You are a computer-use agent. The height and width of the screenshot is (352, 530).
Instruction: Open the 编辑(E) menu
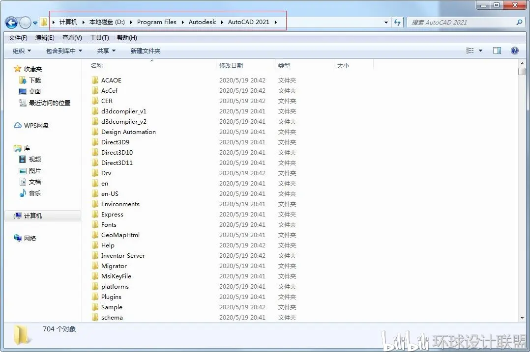(x=45, y=38)
